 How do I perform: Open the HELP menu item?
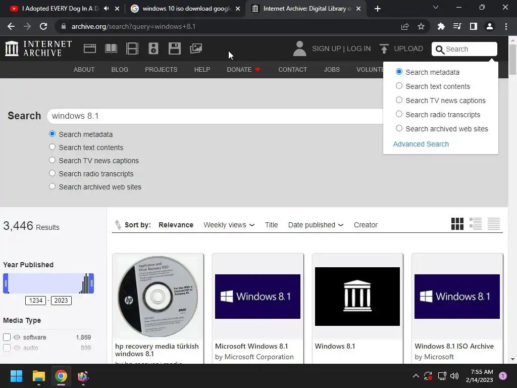click(x=202, y=70)
